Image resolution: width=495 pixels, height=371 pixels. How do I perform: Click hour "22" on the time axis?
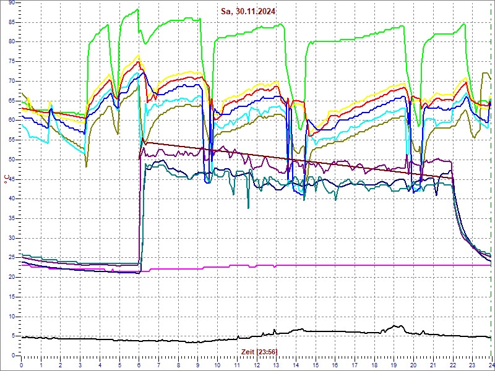click(x=453, y=365)
